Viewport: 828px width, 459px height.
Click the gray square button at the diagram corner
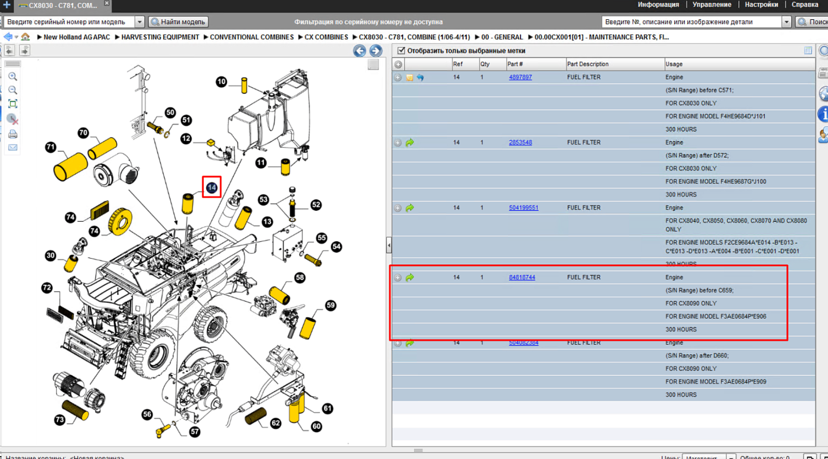pos(374,65)
